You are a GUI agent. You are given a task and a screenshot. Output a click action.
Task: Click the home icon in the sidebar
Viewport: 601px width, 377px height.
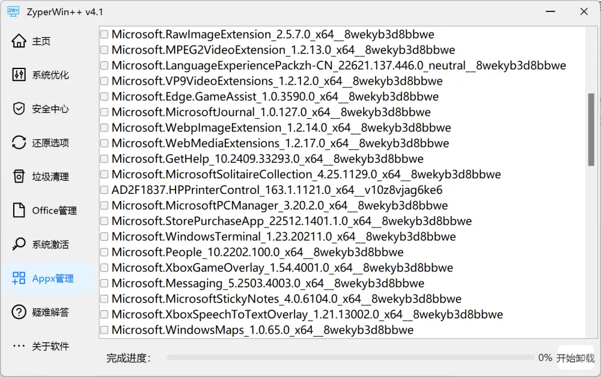click(x=19, y=41)
